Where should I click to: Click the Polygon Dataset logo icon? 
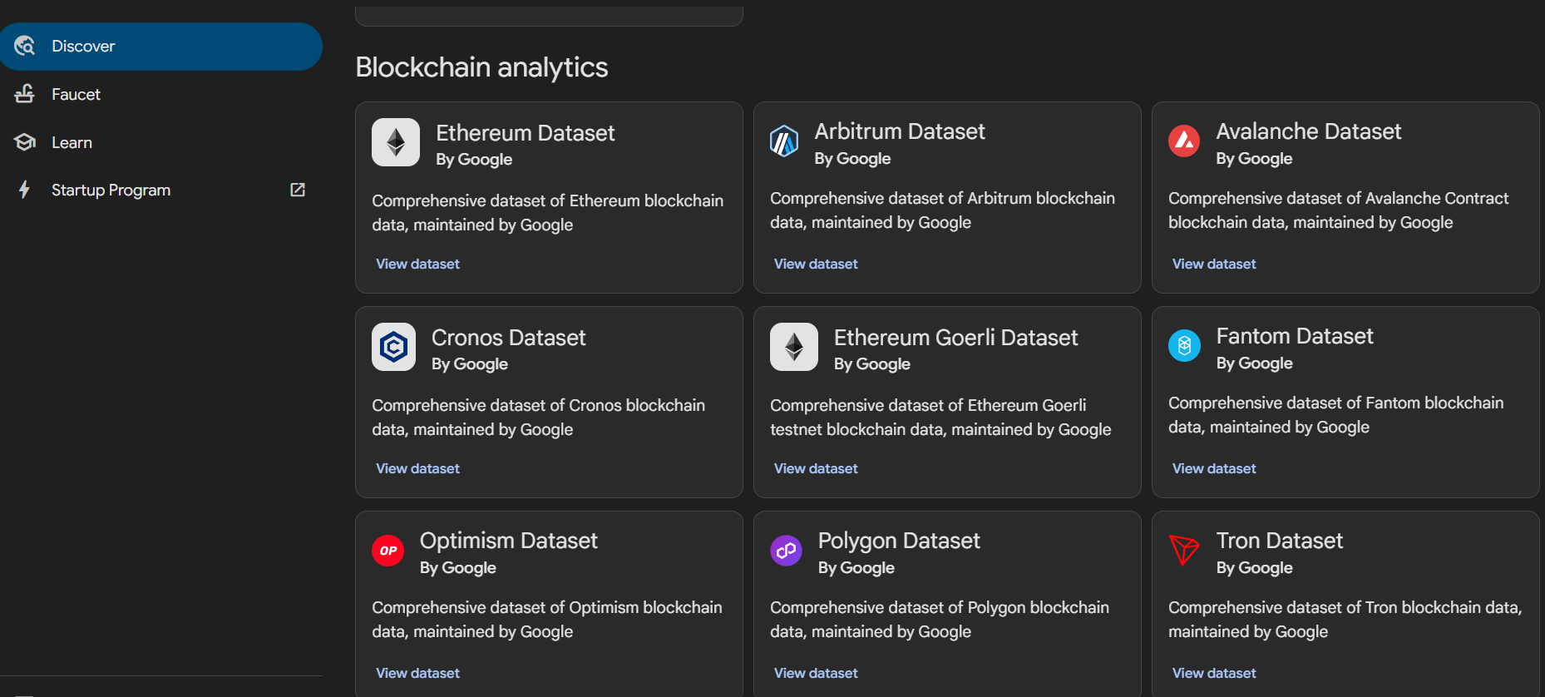point(786,550)
